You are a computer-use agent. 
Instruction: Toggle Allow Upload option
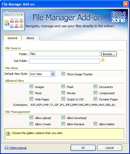coord(31,118)
